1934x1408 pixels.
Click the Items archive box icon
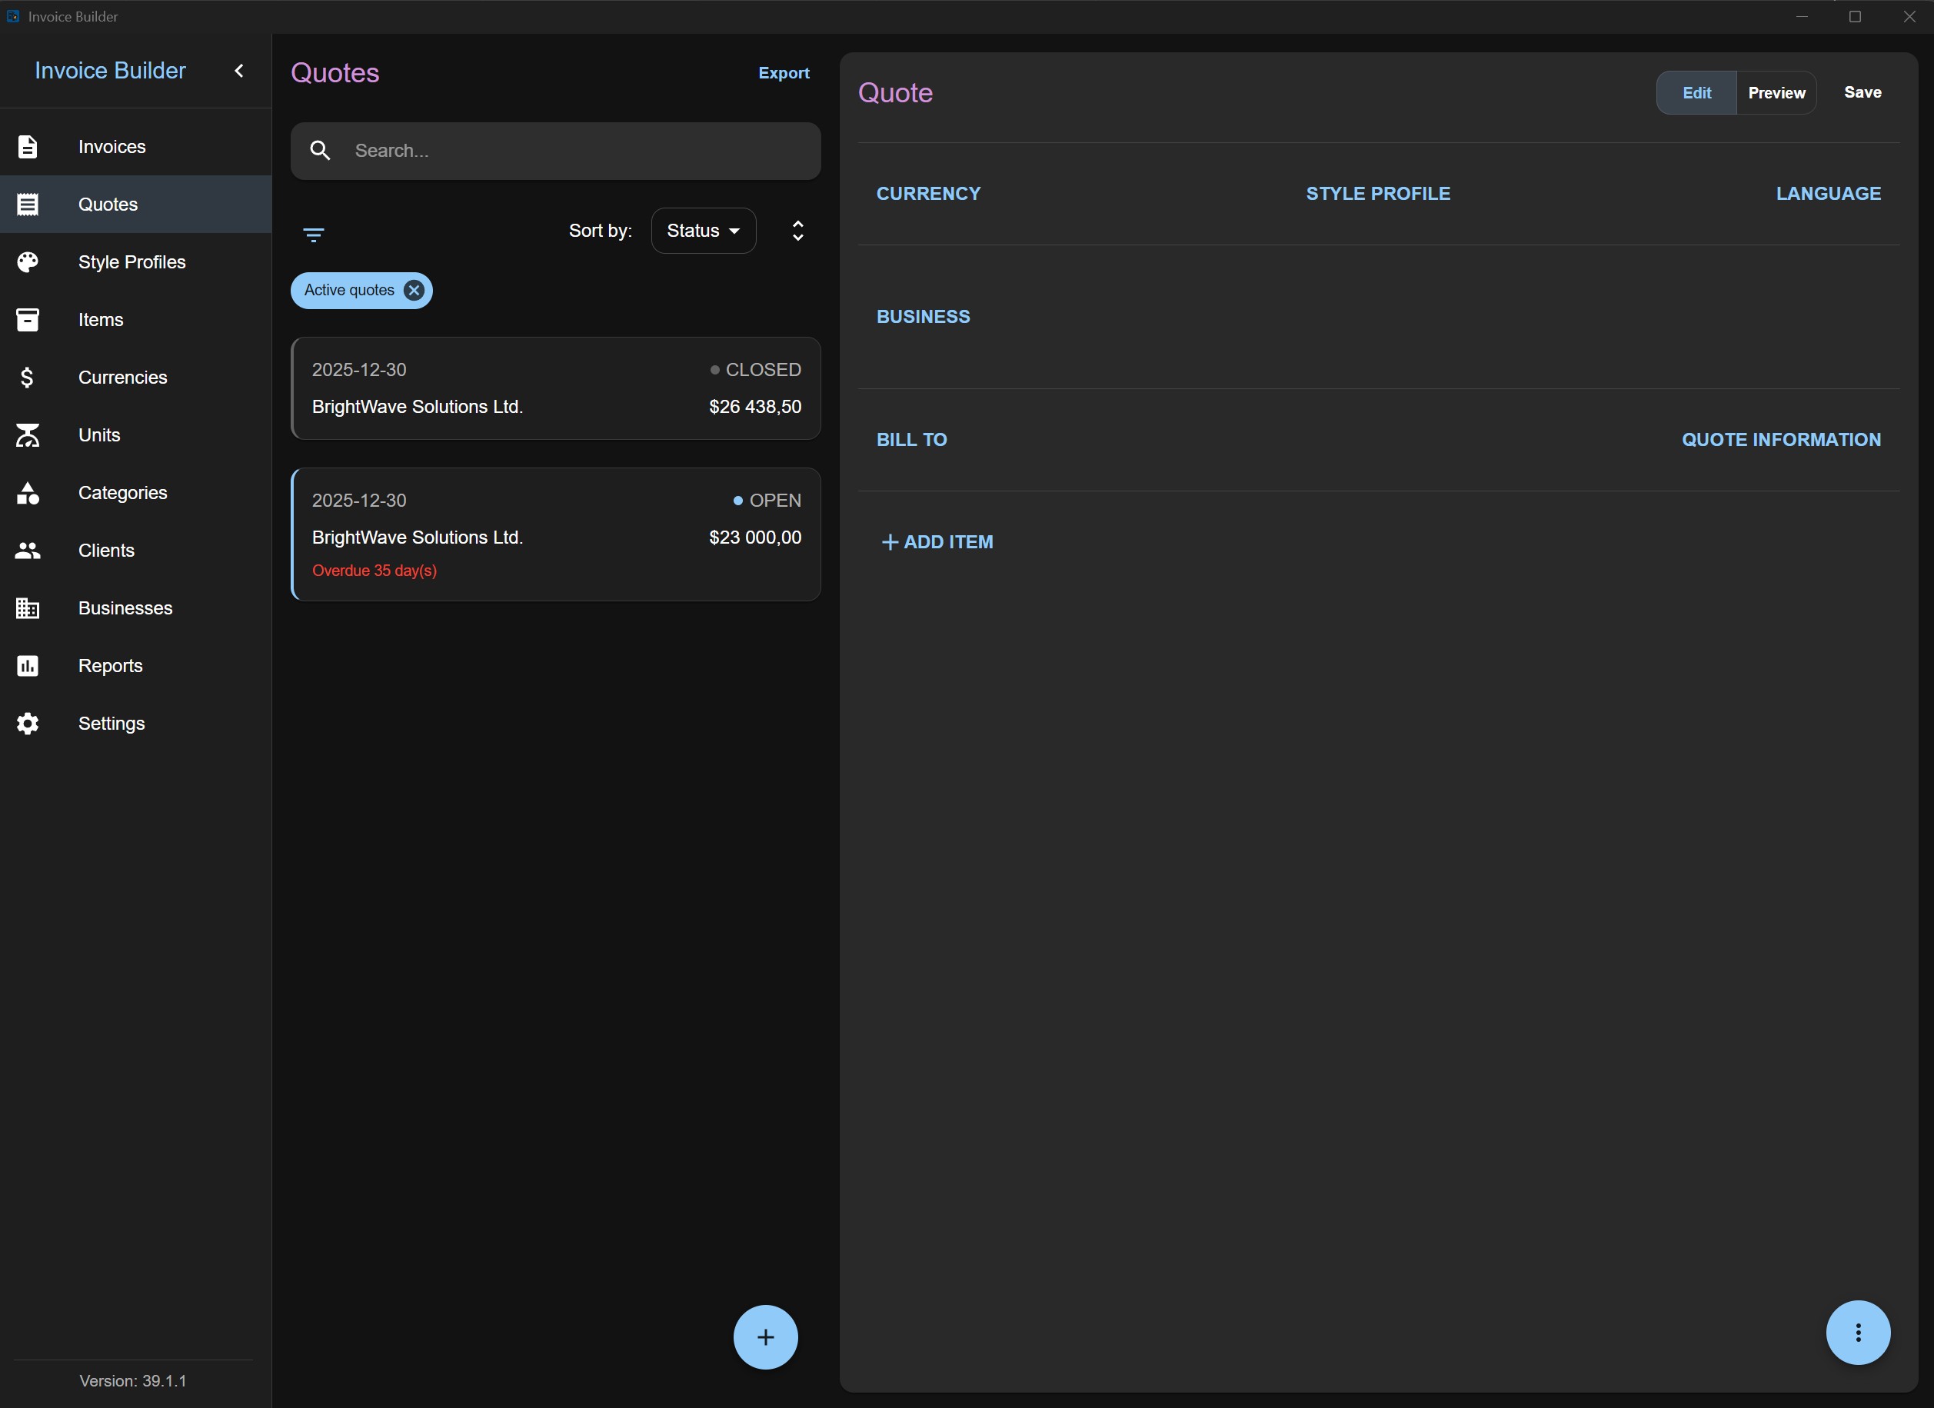pyautogui.click(x=27, y=320)
